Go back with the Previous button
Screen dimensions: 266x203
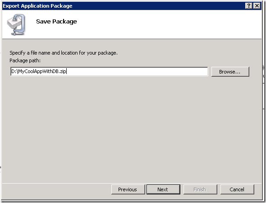[x=128, y=189]
